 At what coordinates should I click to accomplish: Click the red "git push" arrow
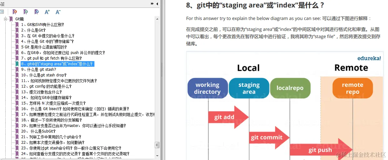click(321, 150)
